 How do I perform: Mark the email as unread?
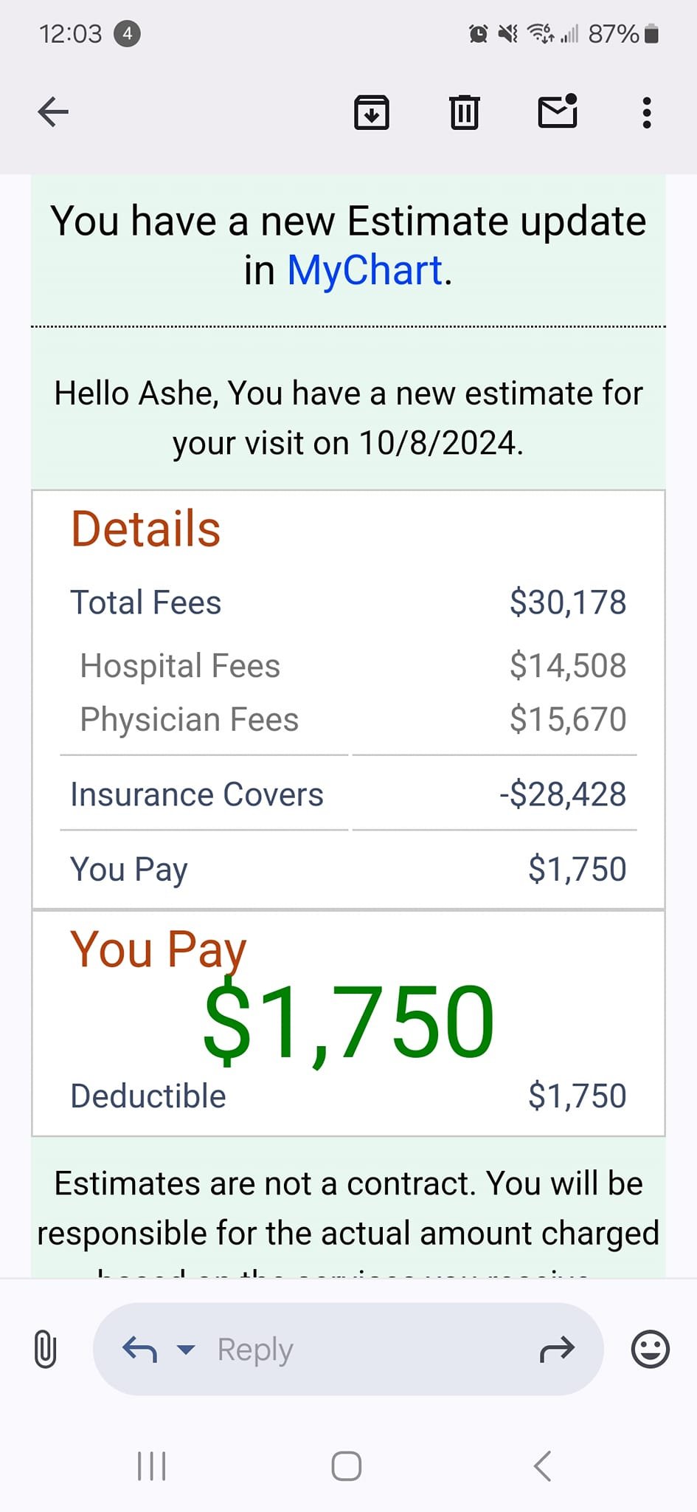coord(557,112)
